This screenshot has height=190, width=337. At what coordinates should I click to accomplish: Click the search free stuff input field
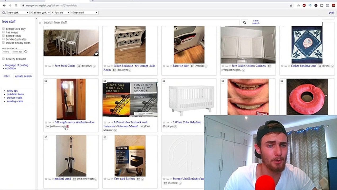coord(141,22)
